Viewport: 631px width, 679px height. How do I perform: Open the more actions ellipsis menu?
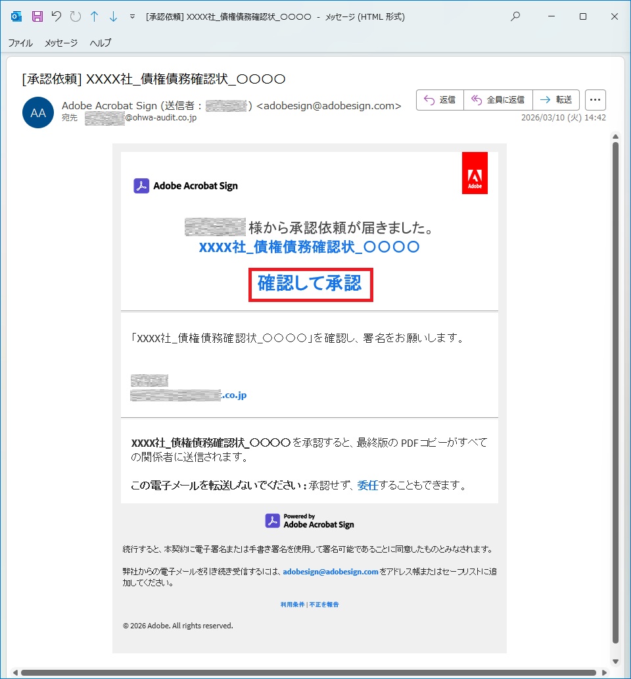[x=595, y=100]
